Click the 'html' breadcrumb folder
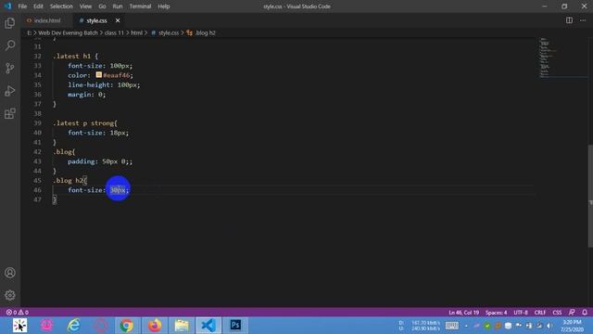593x334 pixels. (136, 33)
